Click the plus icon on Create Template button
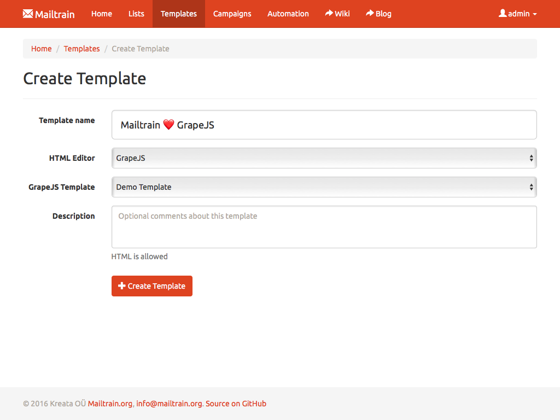The width and height of the screenshot is (560, 420). coord(121,285)
